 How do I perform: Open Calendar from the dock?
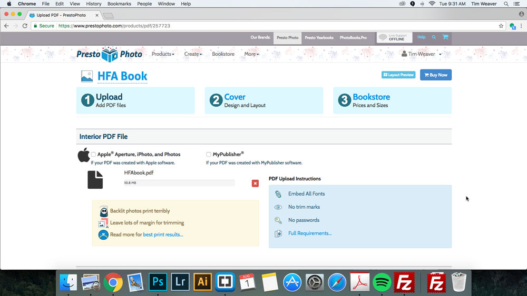[x=247, y=282]
